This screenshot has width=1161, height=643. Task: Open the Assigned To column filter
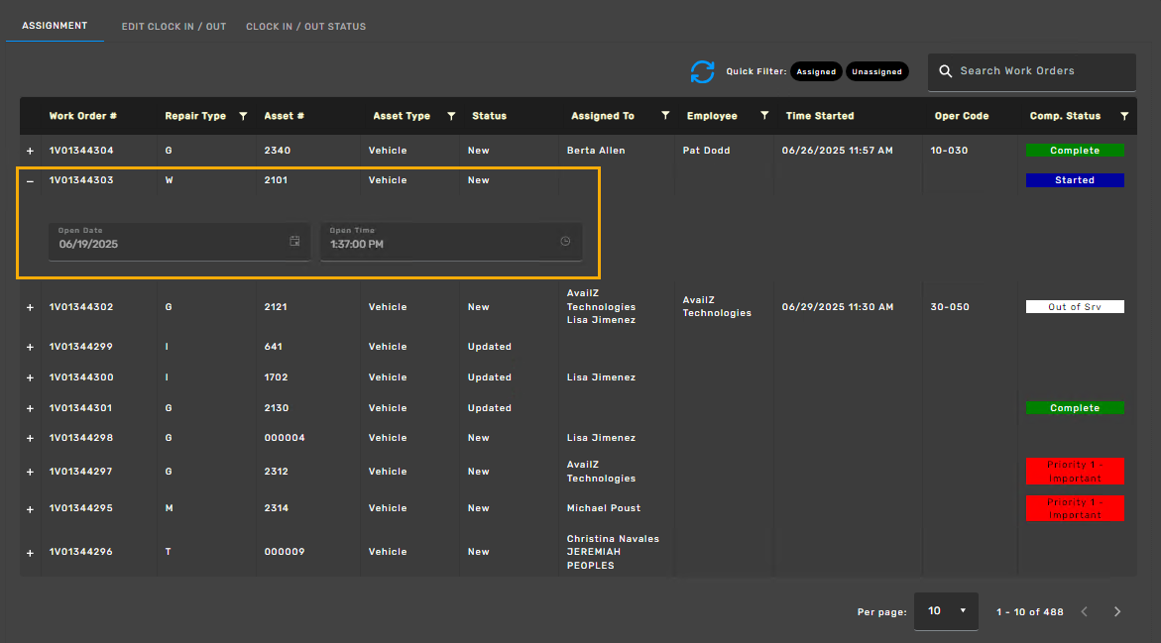click(665, 116)
